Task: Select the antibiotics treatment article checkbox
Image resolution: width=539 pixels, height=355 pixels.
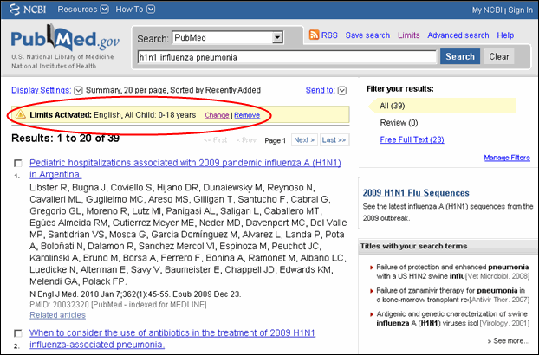Action: (x=19, y=333)
